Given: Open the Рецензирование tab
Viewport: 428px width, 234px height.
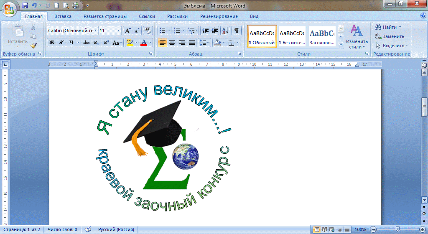Looking at the screenshot, I should pyautogui.click(x=219, y=16).
